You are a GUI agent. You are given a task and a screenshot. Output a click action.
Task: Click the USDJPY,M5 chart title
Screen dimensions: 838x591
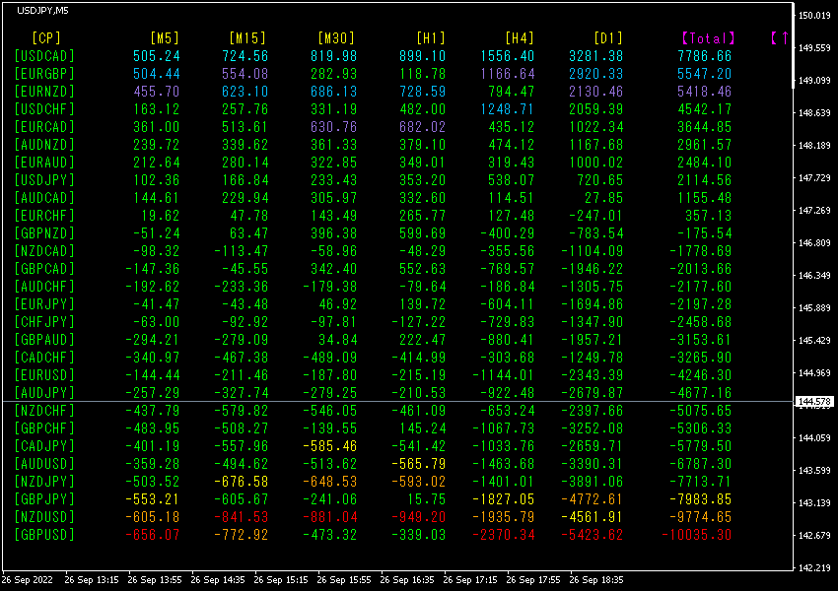click(42, 11)
